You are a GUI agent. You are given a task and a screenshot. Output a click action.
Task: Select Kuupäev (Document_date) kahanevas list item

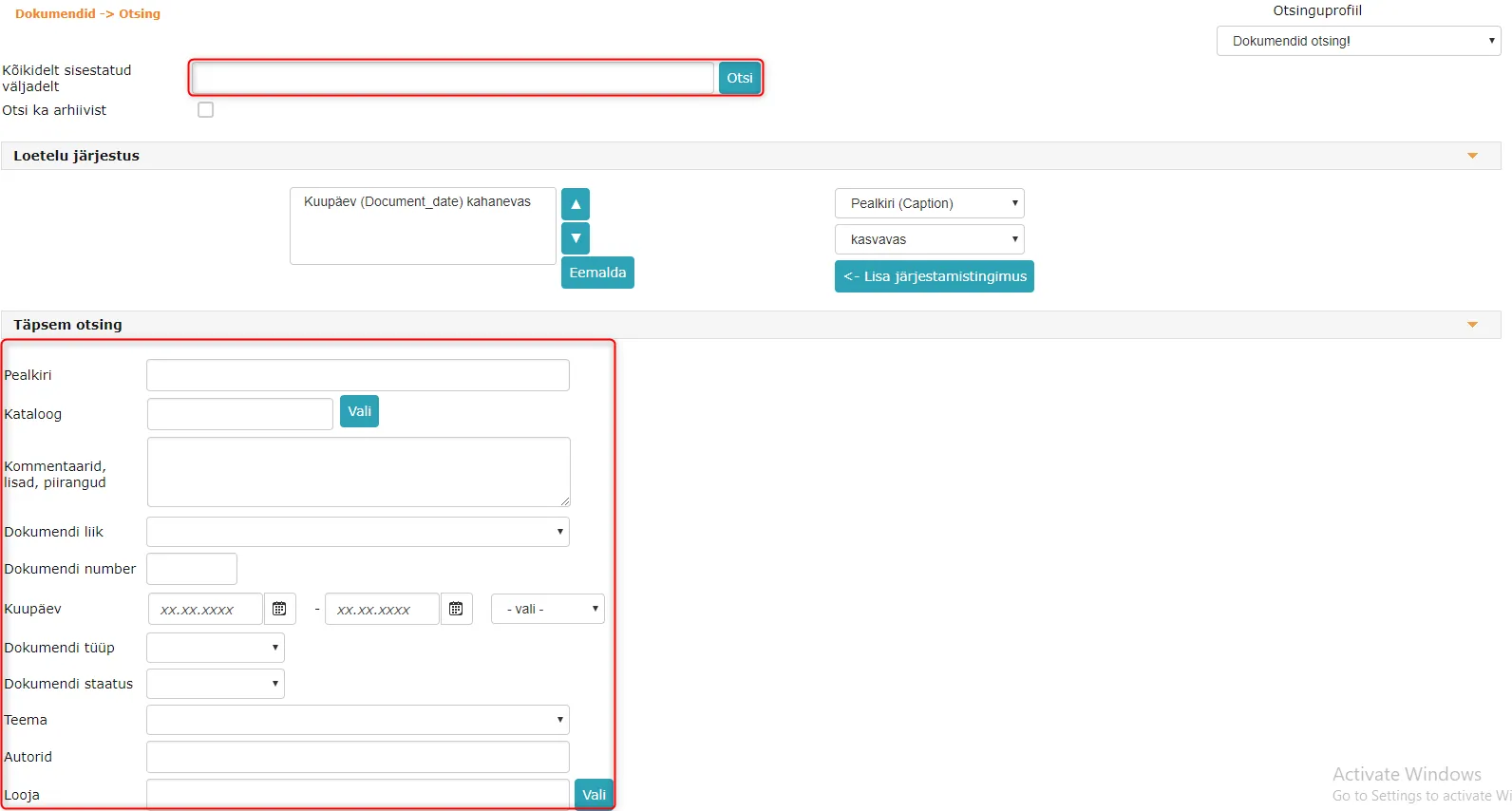coord(417,201)
